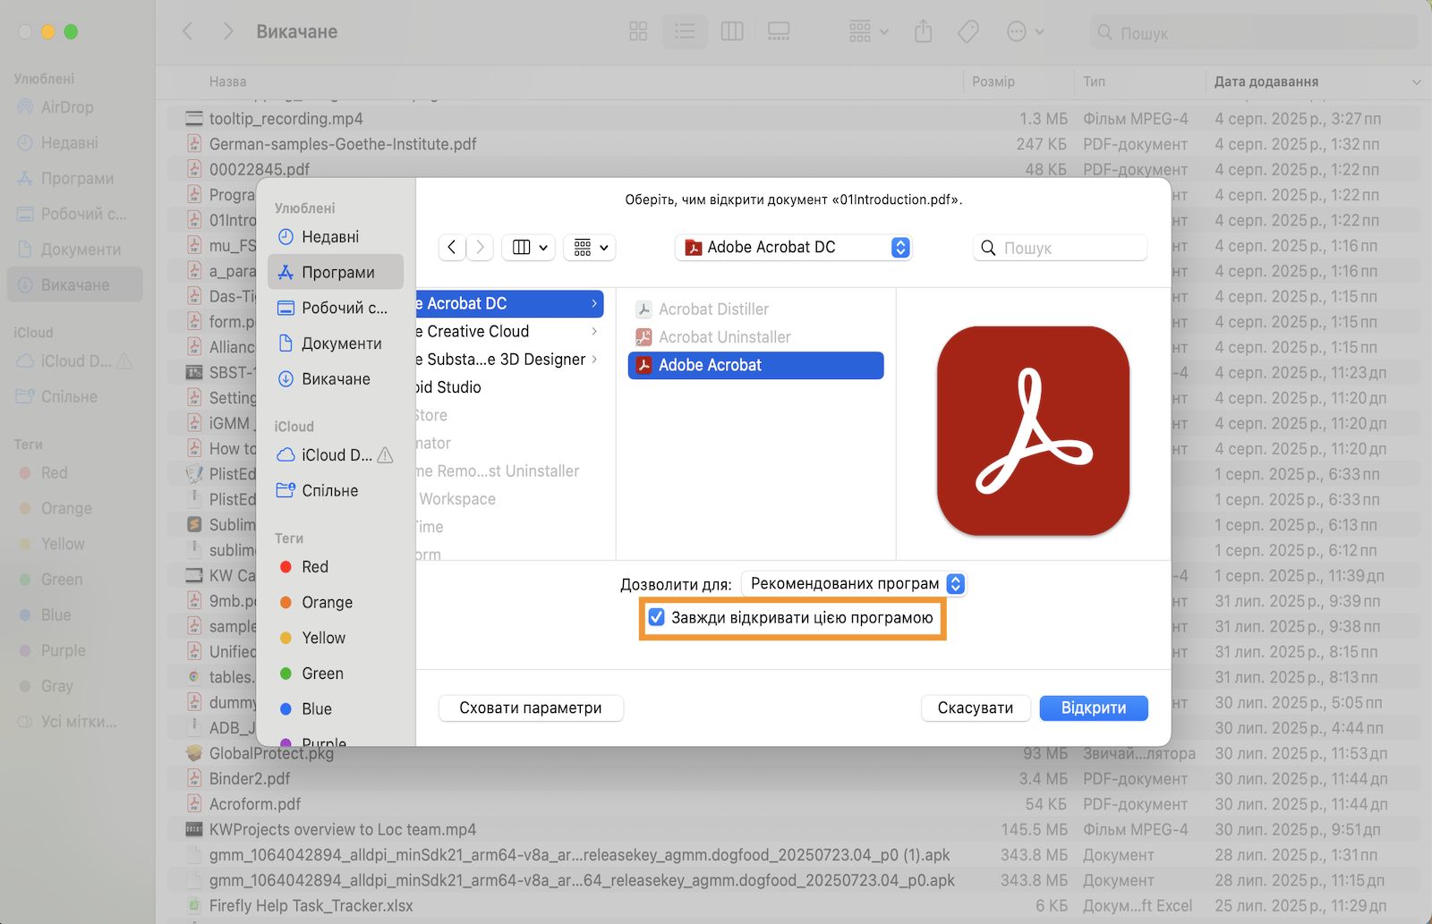This screenshot has height=924, width=1432.
Task: Select Binder2.pdf in Finder list
Action: (793, 779)
